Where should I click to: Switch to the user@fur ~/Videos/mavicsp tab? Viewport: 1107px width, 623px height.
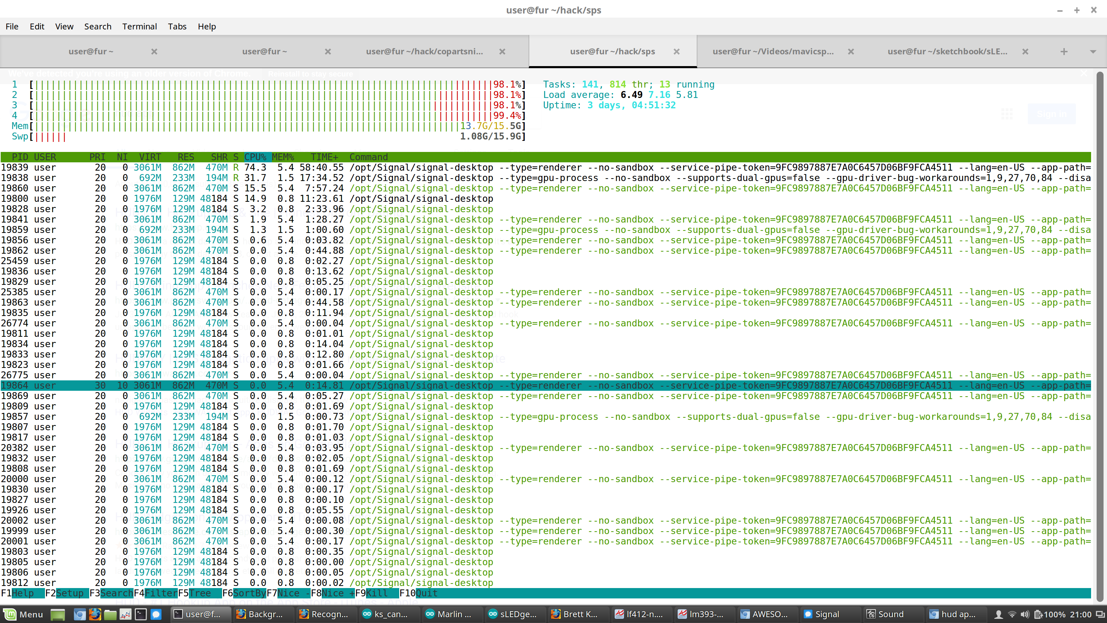pyautogui.click(x=772, y=51)
